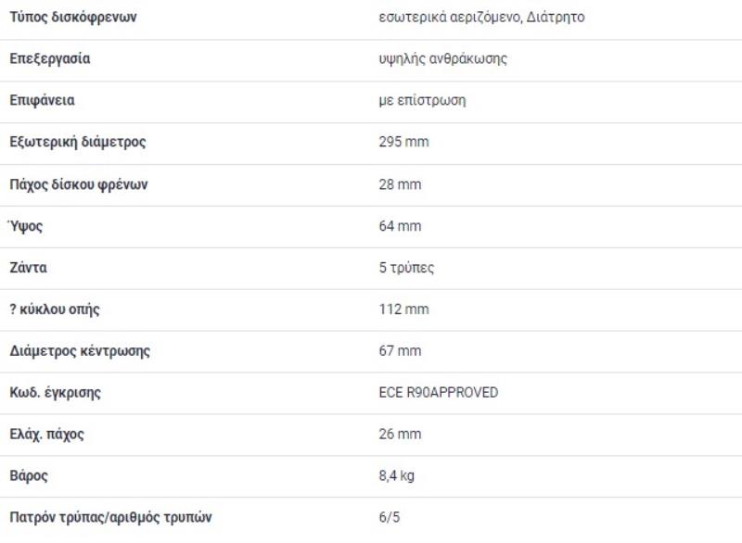
Task: Click the 'Ύψος' row label
Action: 26,226
